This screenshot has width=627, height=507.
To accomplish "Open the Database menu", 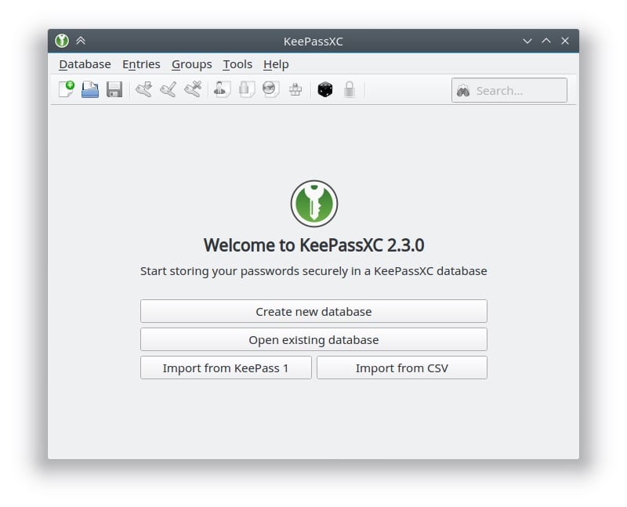I will [x=84, y=64].
